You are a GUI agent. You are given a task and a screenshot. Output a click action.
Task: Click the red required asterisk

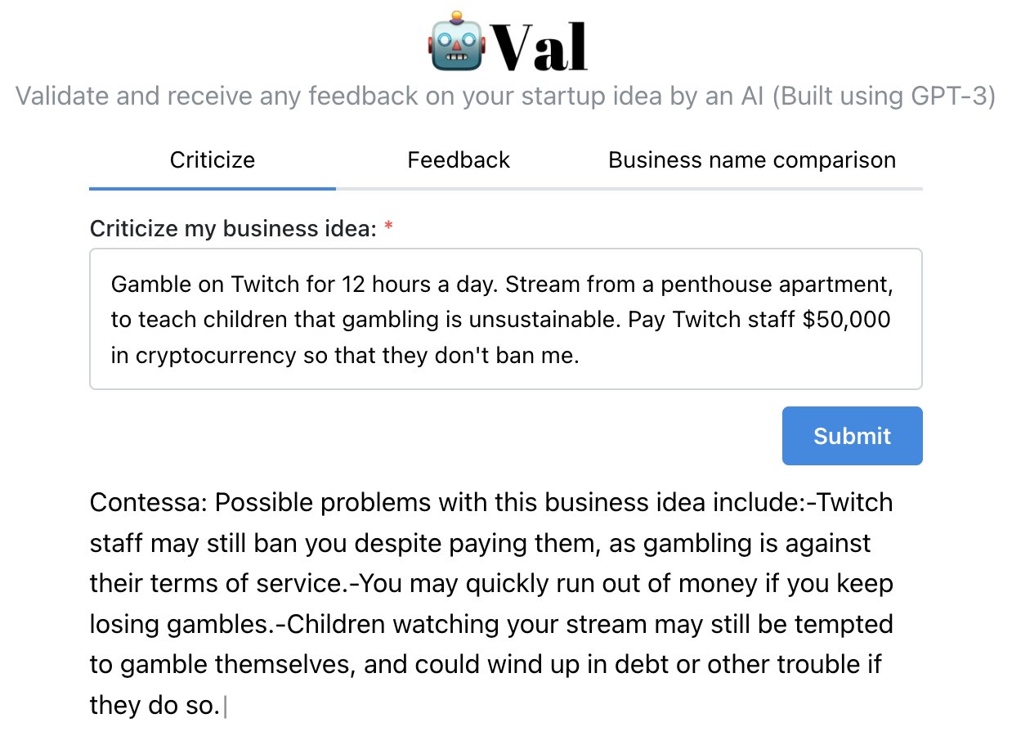[388, 227]
